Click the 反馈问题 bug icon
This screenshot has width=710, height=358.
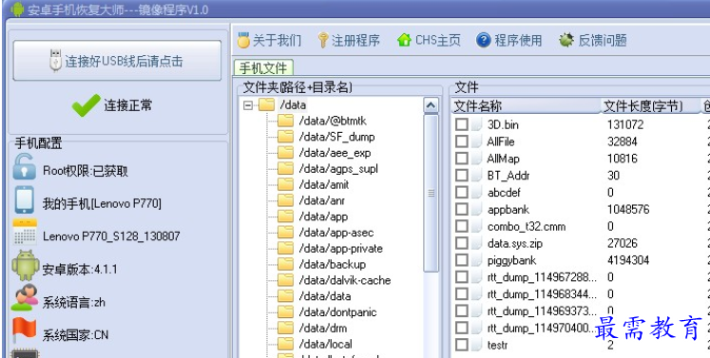click(566, 40)
